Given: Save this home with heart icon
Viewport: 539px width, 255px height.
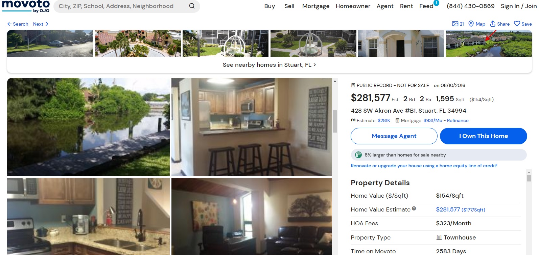Looking at the screenshot, I should pyautogui.click(x=517, y=24).
